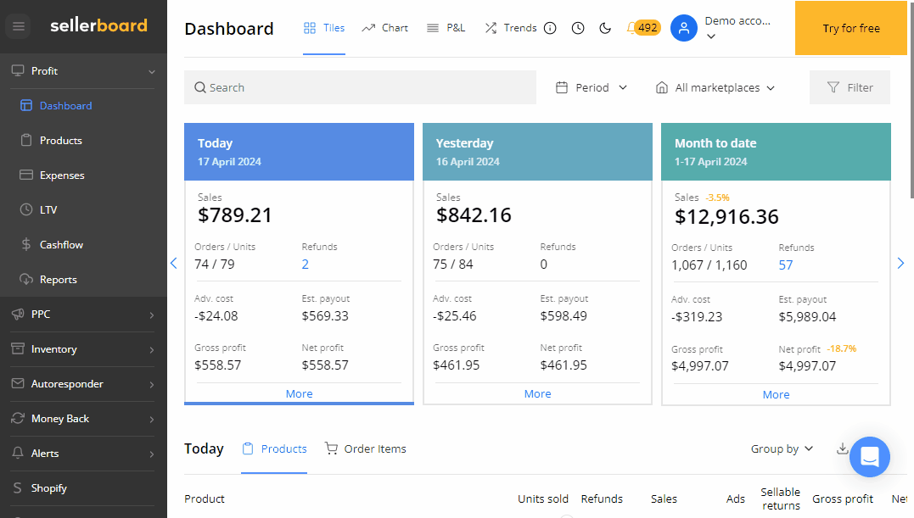Screen dimensions: 914x518
Task: Click the Gross profit column header
Action: 843,499
